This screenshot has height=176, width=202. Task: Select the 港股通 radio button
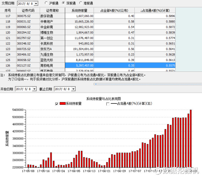80,3
